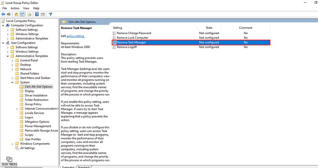
Task: Click the Computer Configuration node icon
Action: 8,25
